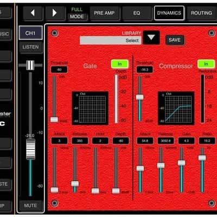Mute channel 1 with MUTE button
Image resolution: width=217 pixels, height=217 pixels.
point(30,206)
